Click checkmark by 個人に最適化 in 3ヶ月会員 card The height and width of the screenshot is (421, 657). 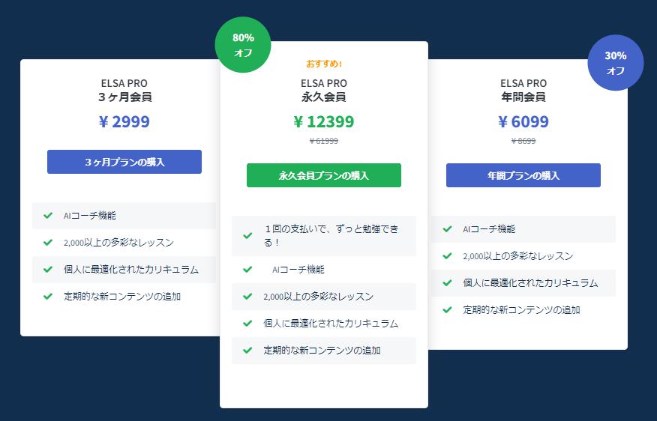pos(48,270)
